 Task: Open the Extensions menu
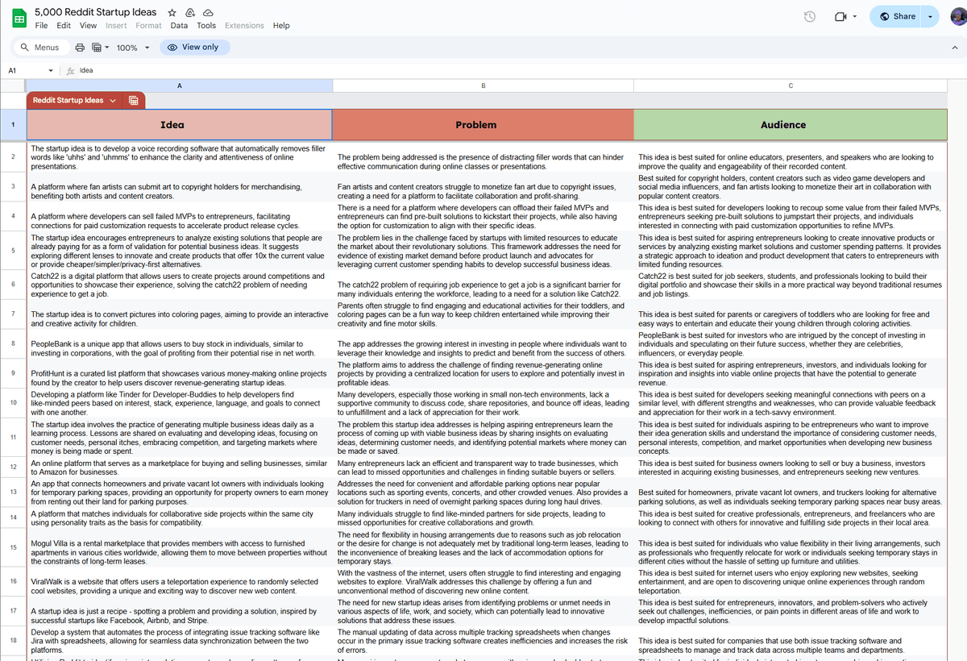[x=244, y=26]
